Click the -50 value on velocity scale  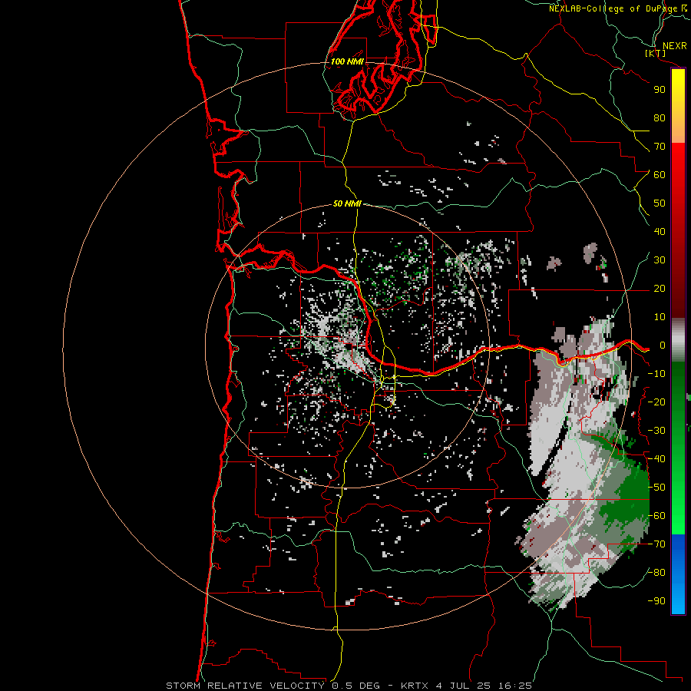coord(656,488)
